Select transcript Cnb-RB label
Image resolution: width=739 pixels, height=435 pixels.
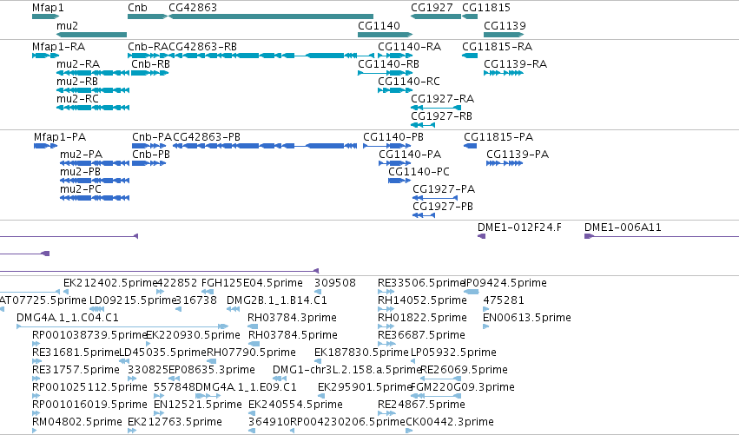pyautogui.click(x=150, y=64)
